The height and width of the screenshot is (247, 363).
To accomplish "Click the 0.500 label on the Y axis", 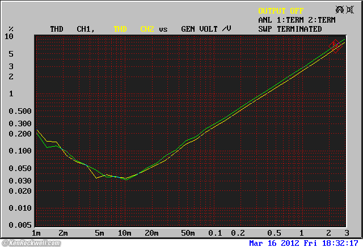I will 20,111.
